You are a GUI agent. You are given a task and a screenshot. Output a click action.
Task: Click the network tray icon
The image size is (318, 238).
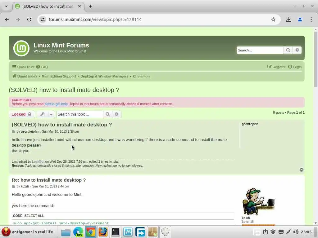tap(288, 232)
